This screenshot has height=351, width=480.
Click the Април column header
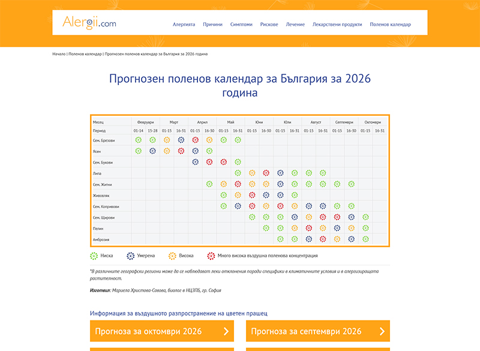pos(202,122)
